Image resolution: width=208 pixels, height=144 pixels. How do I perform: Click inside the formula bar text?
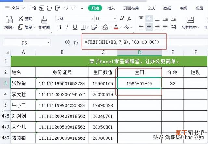pos(122,42)
